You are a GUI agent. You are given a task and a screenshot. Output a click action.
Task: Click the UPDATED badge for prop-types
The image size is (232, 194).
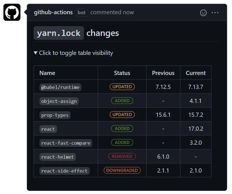122,115
